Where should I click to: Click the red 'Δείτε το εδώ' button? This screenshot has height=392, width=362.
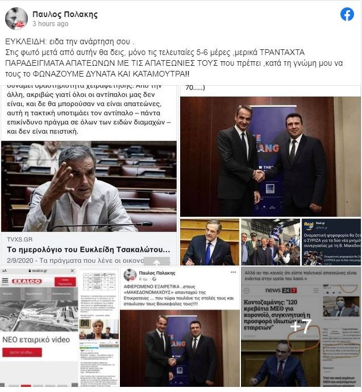tap(22, 352)
